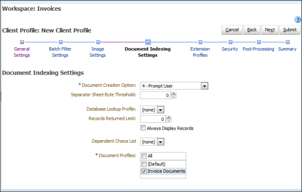The width and height of the screenshot is (302, 192).
Task: Decrease Records Returned Limit value
Action: pos(169,121)
